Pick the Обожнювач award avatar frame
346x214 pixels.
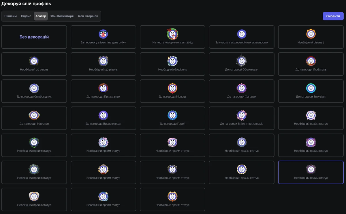tap(242, 64)
